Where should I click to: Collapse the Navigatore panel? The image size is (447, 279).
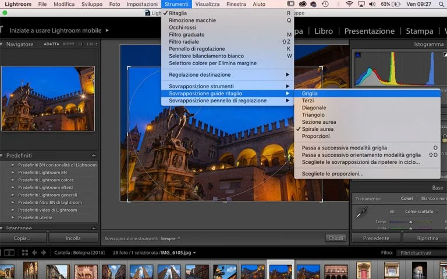click(2, 44)
